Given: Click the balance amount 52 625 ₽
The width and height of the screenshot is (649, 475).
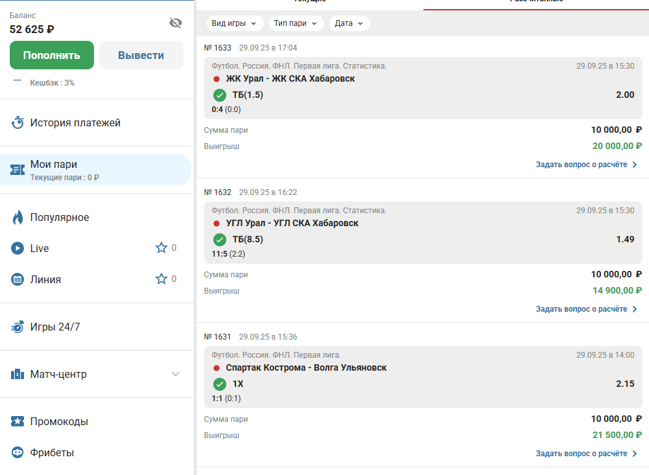Looking at the screenshot, I should click(32, 29).
